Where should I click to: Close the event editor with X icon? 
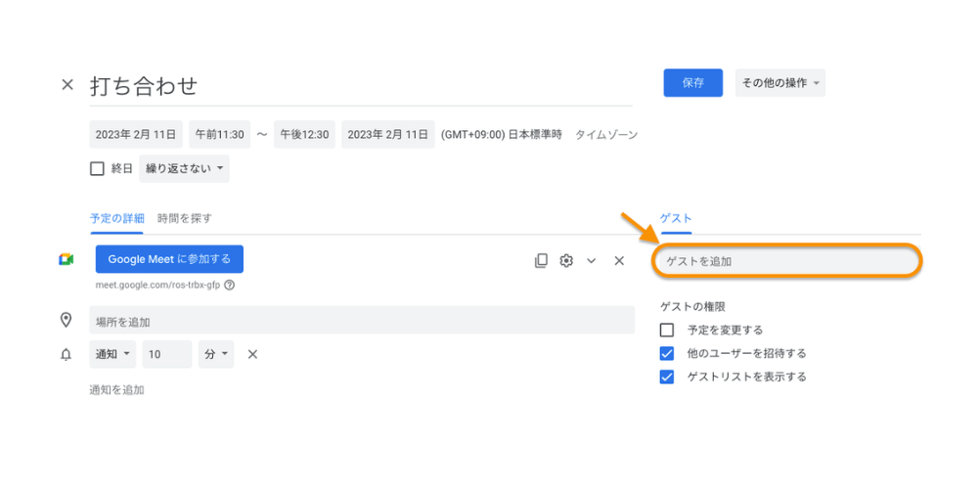pos(67,85)
